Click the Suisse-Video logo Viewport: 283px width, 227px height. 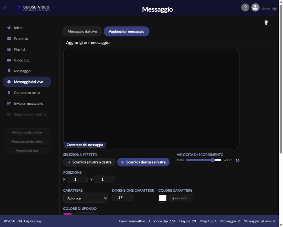[x=34, y=8]
